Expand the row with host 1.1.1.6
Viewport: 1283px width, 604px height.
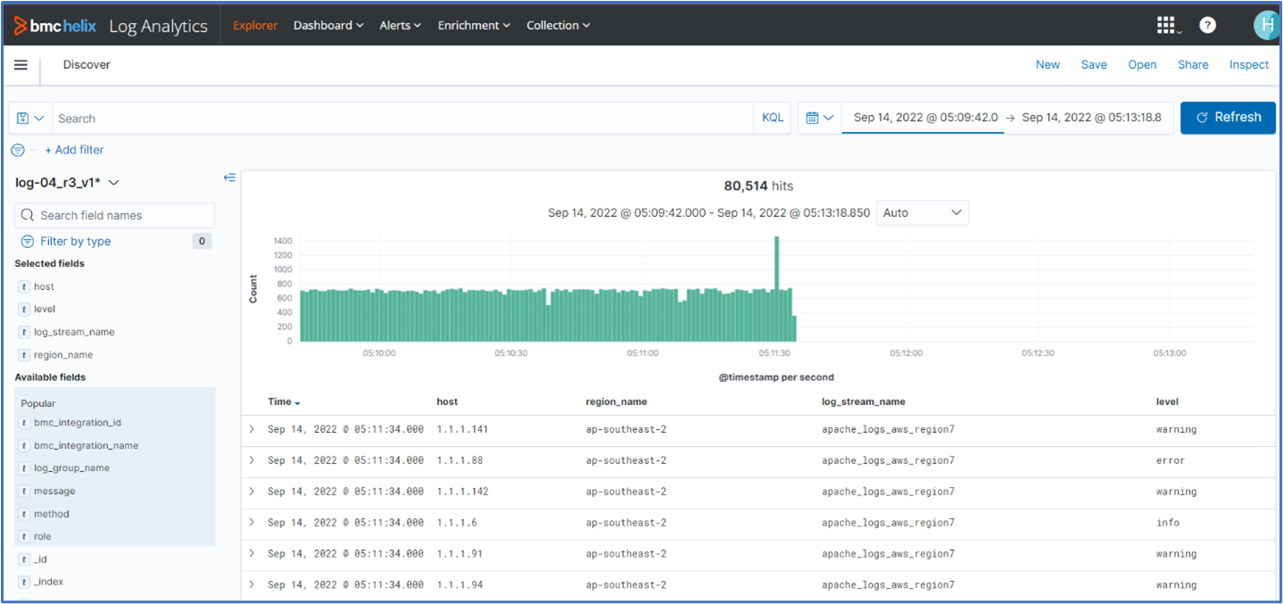252,523
